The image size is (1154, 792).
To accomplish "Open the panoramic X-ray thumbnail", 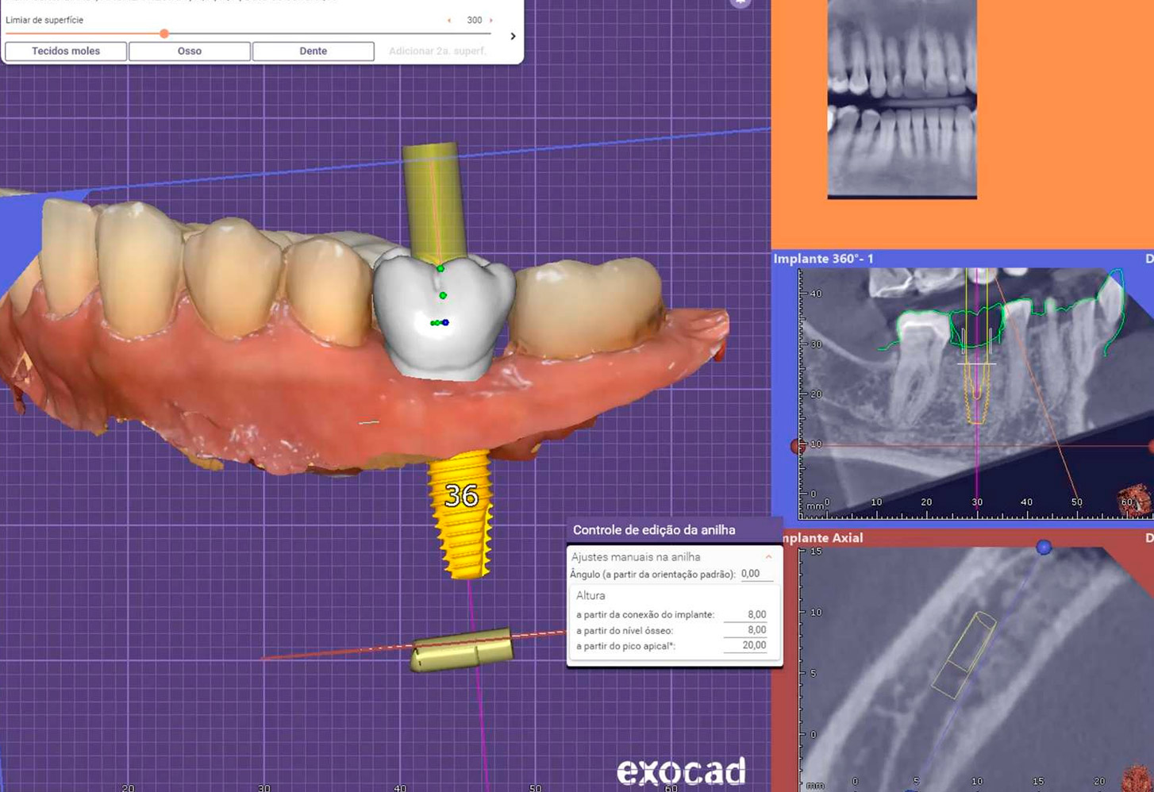I will tap(902, 98).
